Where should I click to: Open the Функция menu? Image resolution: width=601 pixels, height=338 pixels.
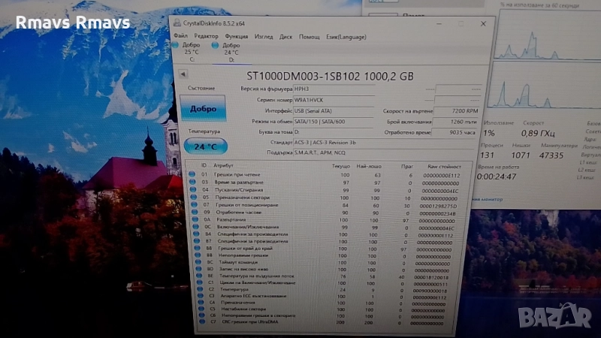(236, 36)
